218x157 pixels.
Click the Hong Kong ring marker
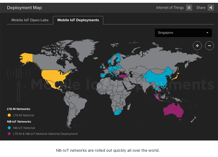coord(164,86)
